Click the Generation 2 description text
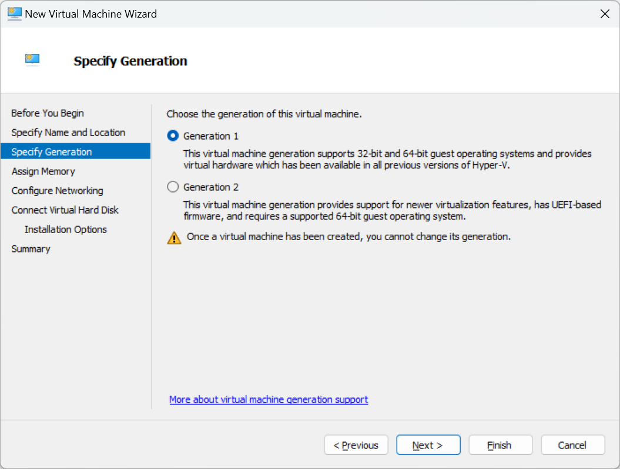 pyautogui.click(x=392, y=211)
